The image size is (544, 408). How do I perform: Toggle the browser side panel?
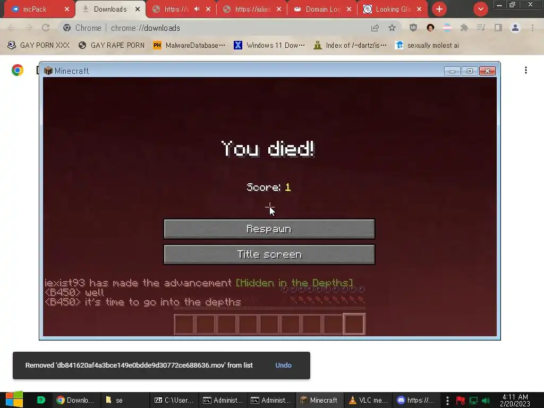(x=498, y=28)
